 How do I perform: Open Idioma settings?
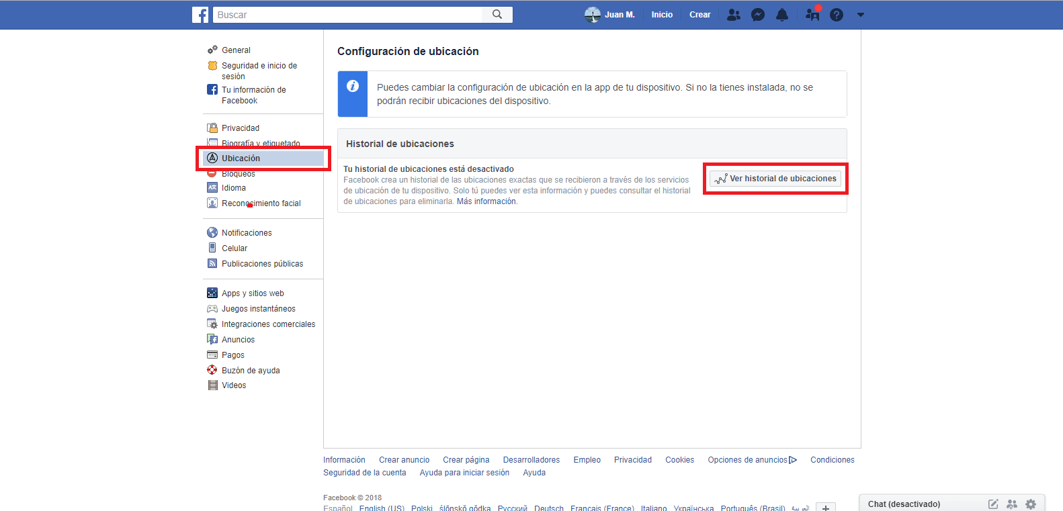(234, 188)
